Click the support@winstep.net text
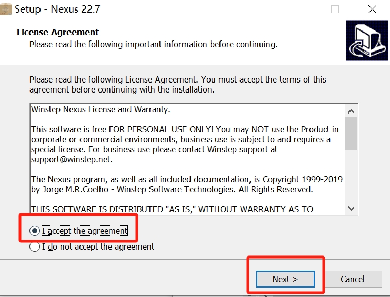The image size is (390, 297). (x=72, y=159)
